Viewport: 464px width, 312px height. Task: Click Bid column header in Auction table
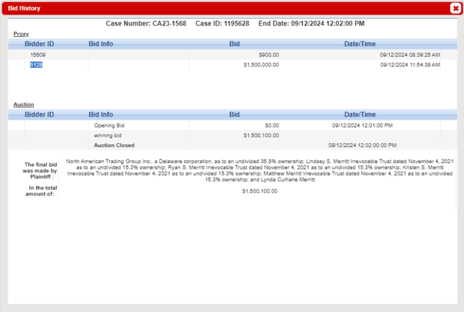coord(235,114)
